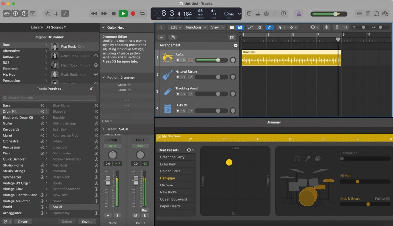Start recording with the red Record button
The image size is (393, 226).
click(x=133, y=14)
